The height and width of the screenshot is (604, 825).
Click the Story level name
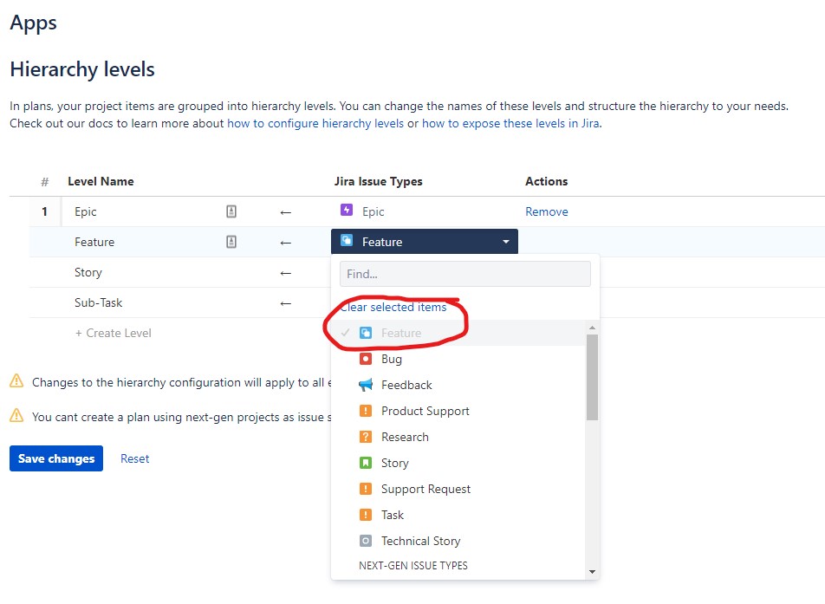[88, 272]
